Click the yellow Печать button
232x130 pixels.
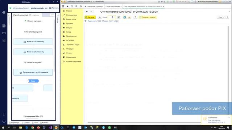[90, 17]
